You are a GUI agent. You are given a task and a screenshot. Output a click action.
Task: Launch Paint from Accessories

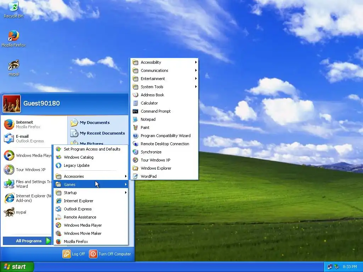(x=164, y=127)
